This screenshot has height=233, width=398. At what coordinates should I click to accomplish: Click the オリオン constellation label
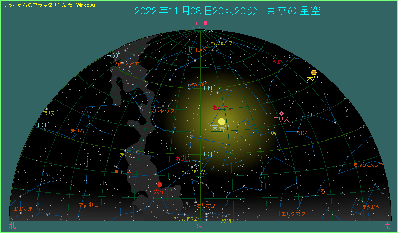coord(206,206)
